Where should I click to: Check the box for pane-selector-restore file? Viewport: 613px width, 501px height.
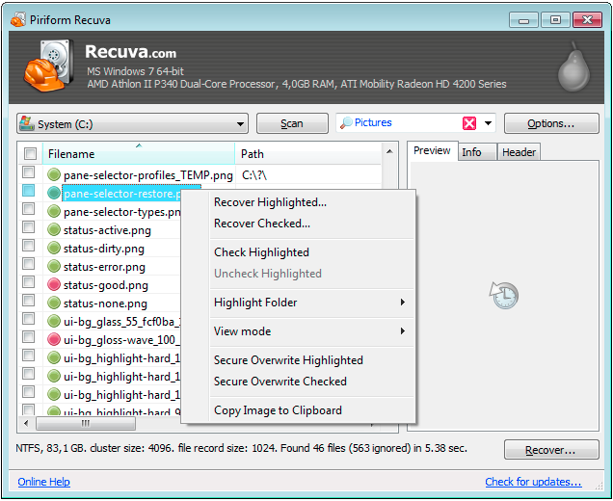pos(28,191)
